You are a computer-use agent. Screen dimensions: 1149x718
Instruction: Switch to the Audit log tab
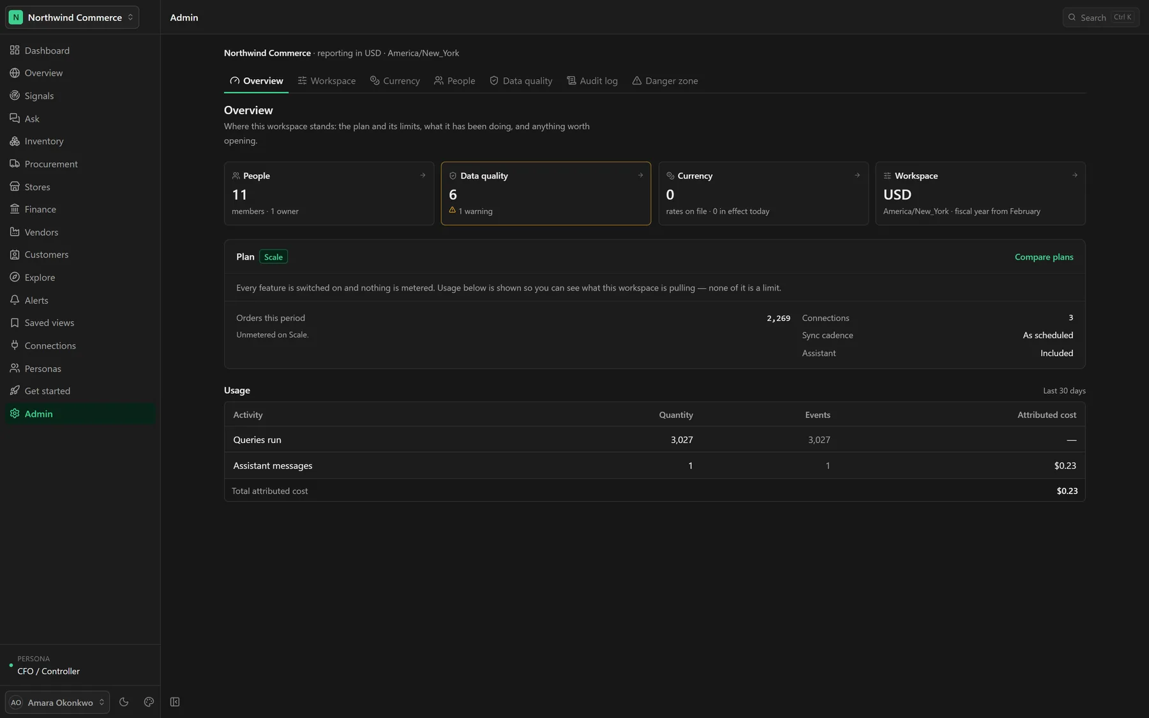pos(592,80)
